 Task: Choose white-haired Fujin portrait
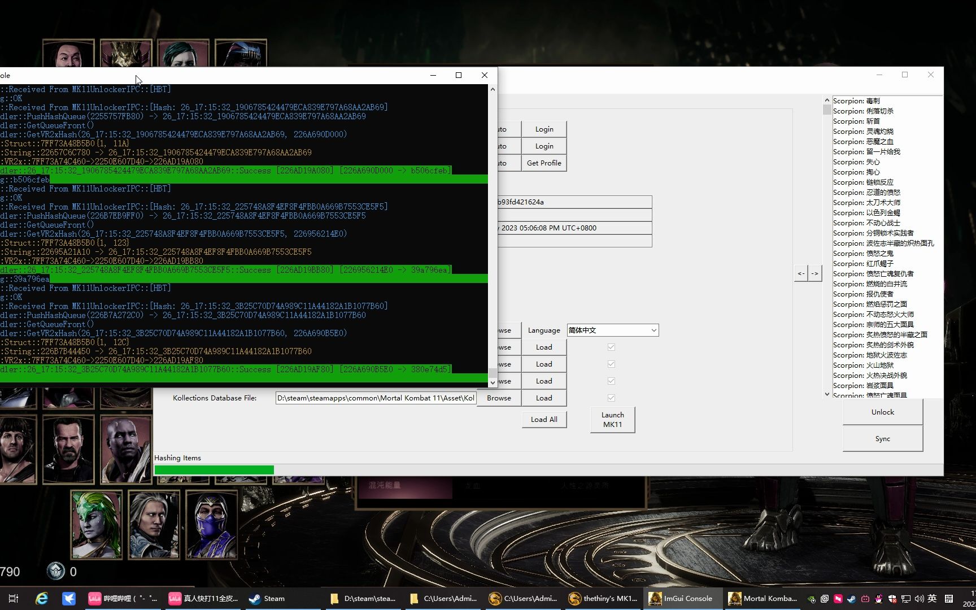[x=154, y=525]
